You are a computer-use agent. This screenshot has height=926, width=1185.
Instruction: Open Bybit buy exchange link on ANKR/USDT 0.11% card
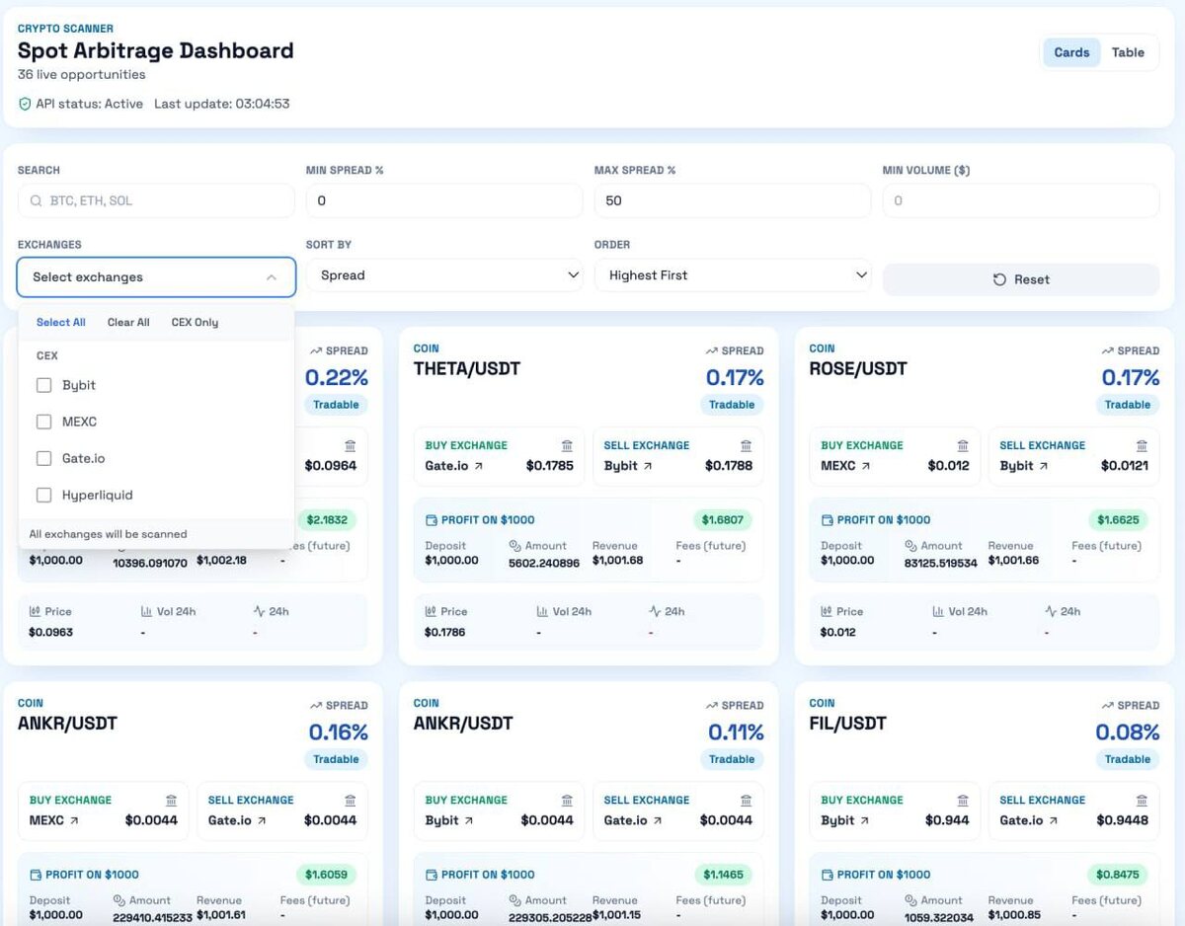(449, 819)
